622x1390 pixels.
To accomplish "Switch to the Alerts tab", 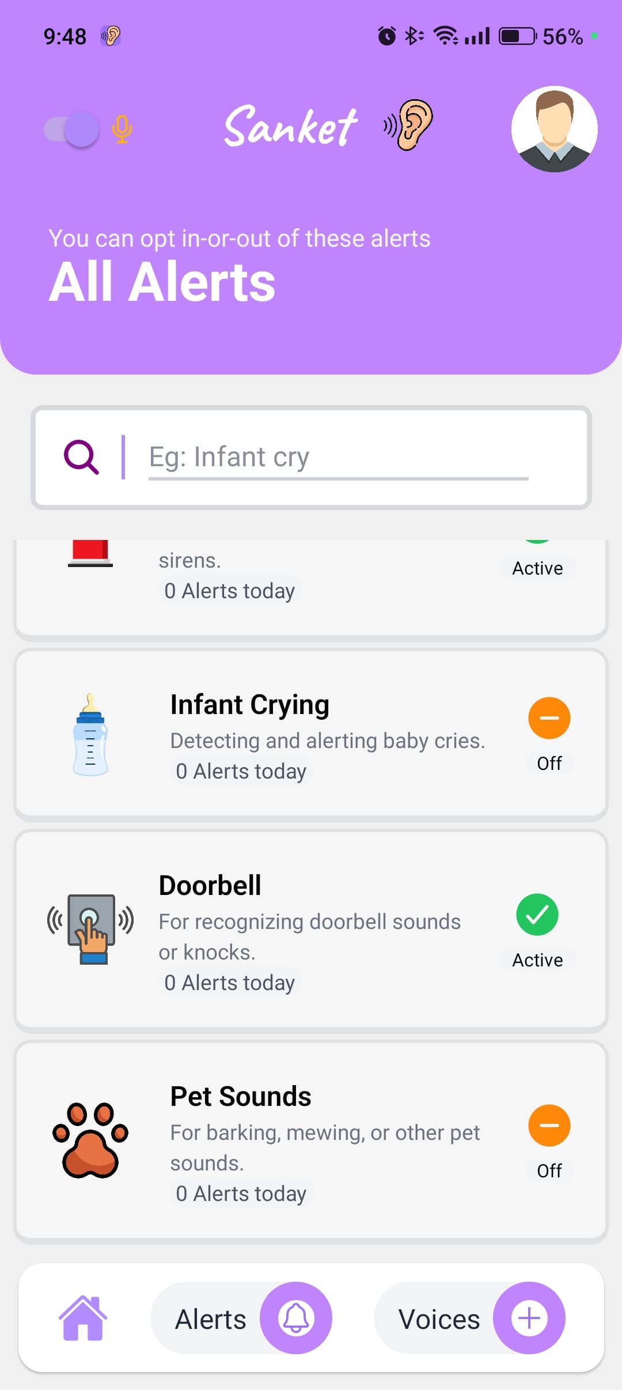I will pos(211,1319).
